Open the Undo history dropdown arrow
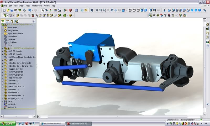 [x=33, y=10]
